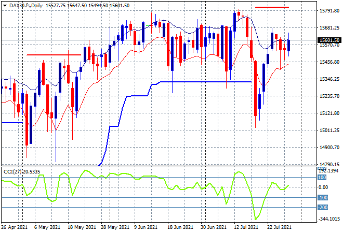Click the lowest trough of the green CCI line
Screen dimensions: 343x233
click(x=256, y=219)
